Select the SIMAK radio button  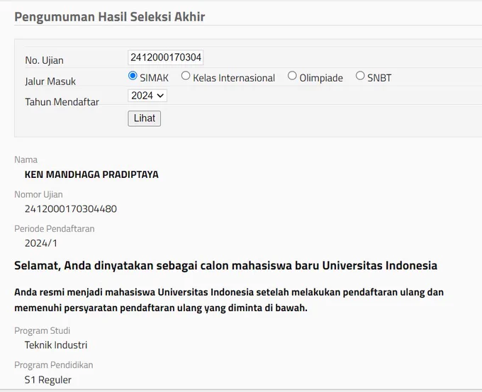[133, 76]
